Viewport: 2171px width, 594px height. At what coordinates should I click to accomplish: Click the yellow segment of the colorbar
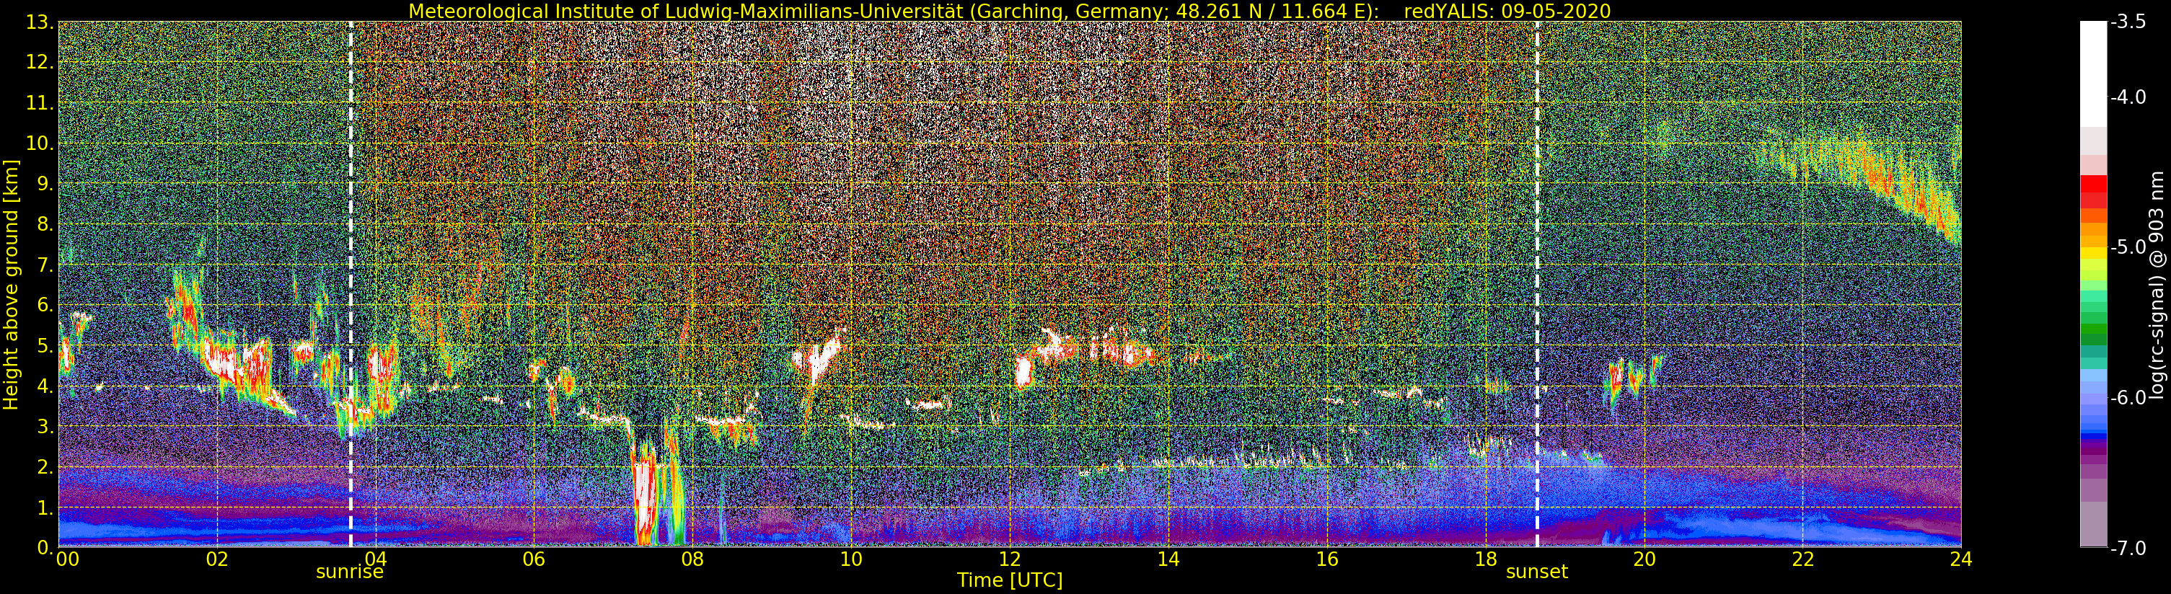pyautogui.click(x=2093, y=254)
